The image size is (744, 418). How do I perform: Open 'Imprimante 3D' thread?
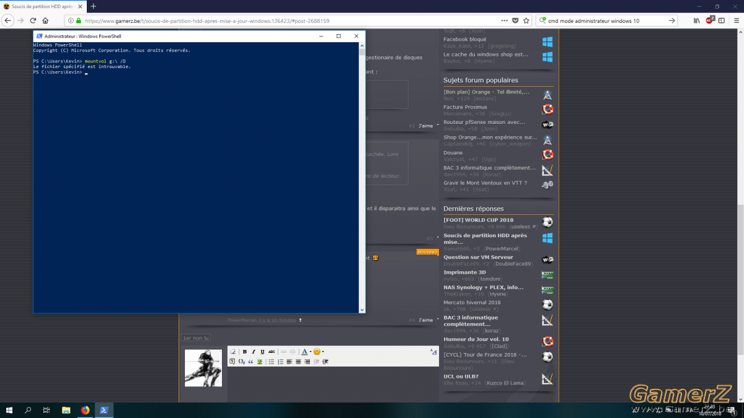(x=464, y=272)
